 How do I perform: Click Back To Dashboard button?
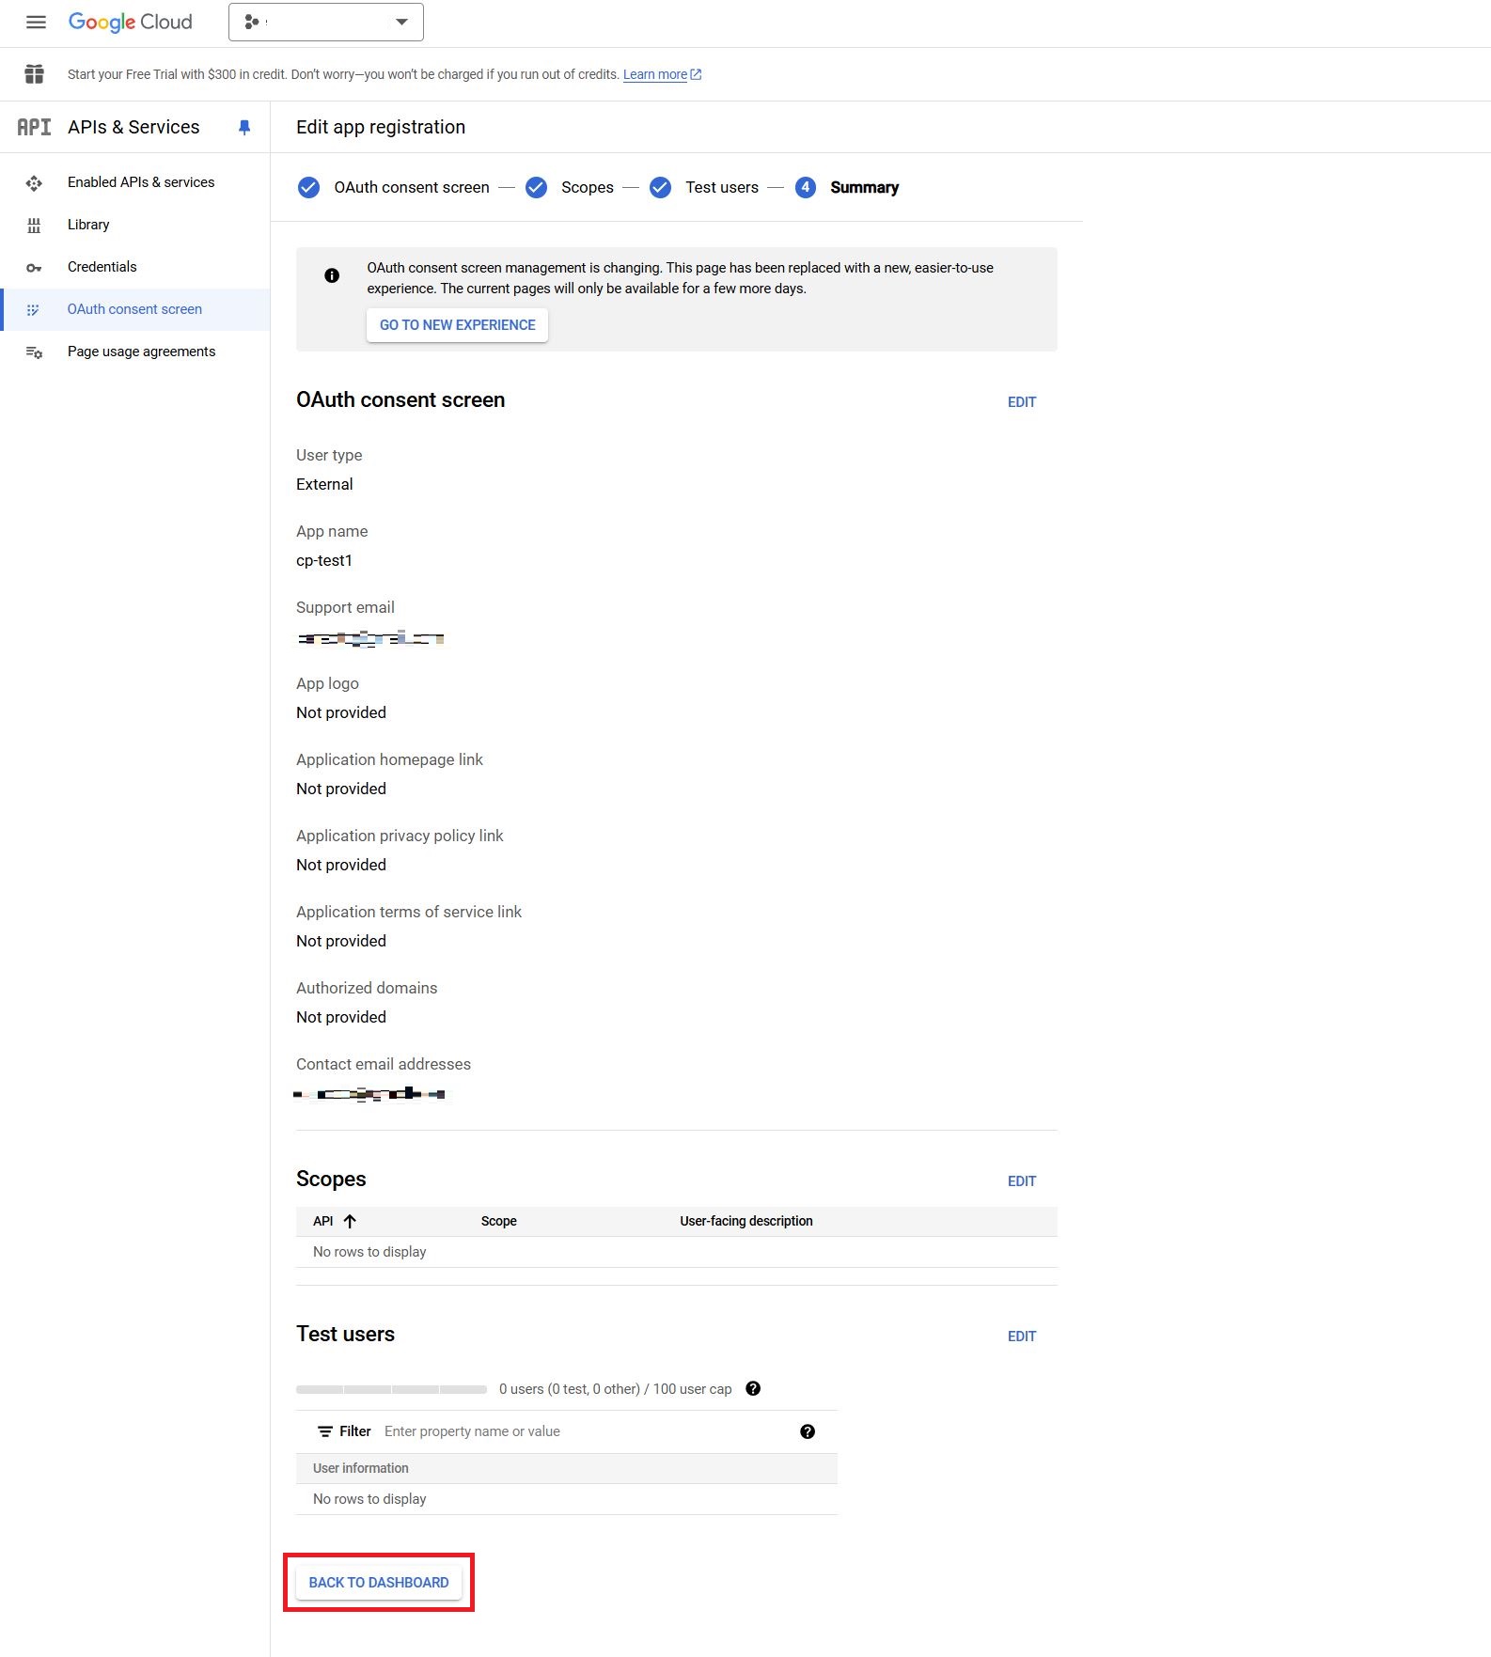coord(379,1583)
